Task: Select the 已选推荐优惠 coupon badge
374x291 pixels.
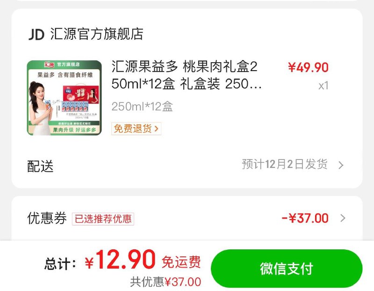Action: coord(103,219)
